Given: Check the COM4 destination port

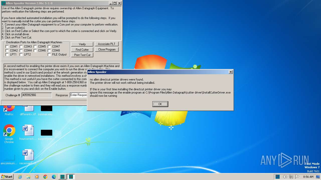Looking at the screenshot, I should pos(21,50).
